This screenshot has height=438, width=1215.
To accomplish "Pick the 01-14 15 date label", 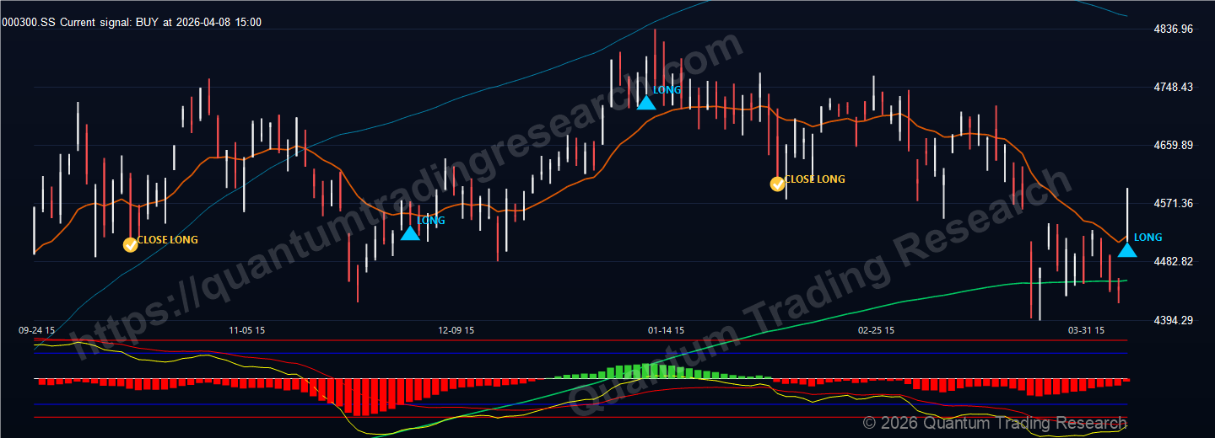I will (666, 330).
